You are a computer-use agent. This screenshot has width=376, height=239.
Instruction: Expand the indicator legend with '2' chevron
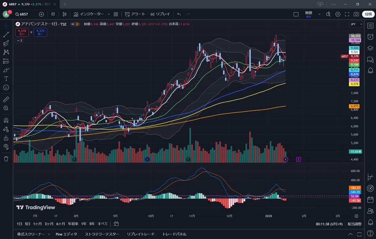[19, 40]
